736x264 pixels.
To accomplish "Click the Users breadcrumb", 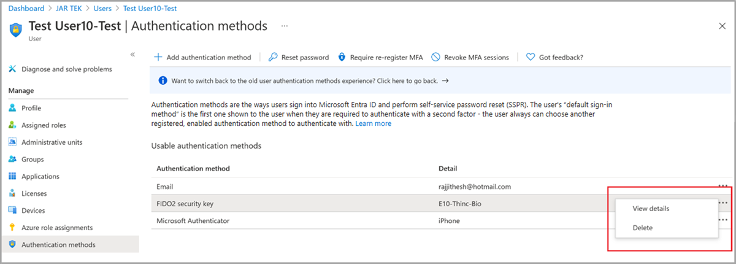I will coord(102,9).
